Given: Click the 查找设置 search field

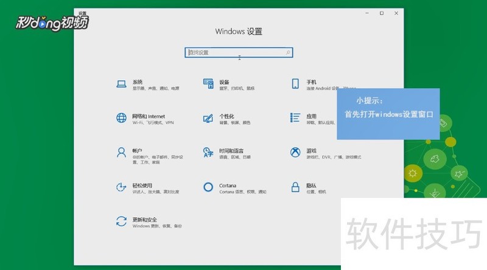Looking at the screenshot, I should point(239,52).
